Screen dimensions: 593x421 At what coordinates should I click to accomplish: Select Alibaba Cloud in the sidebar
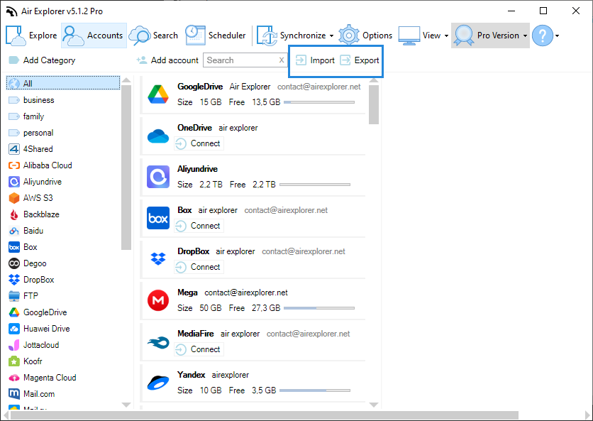pos(40,165)
